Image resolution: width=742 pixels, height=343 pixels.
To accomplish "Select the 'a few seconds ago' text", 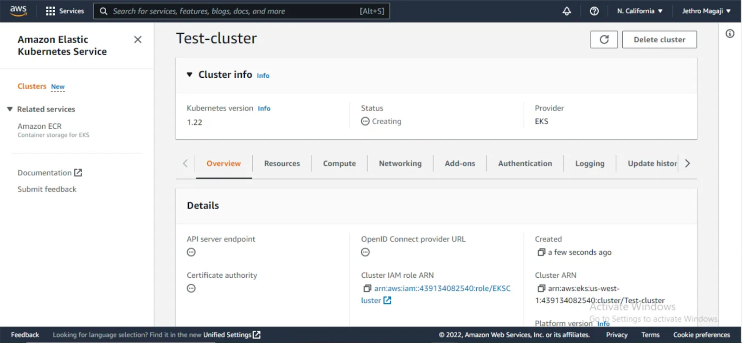I will click(580, 252).
